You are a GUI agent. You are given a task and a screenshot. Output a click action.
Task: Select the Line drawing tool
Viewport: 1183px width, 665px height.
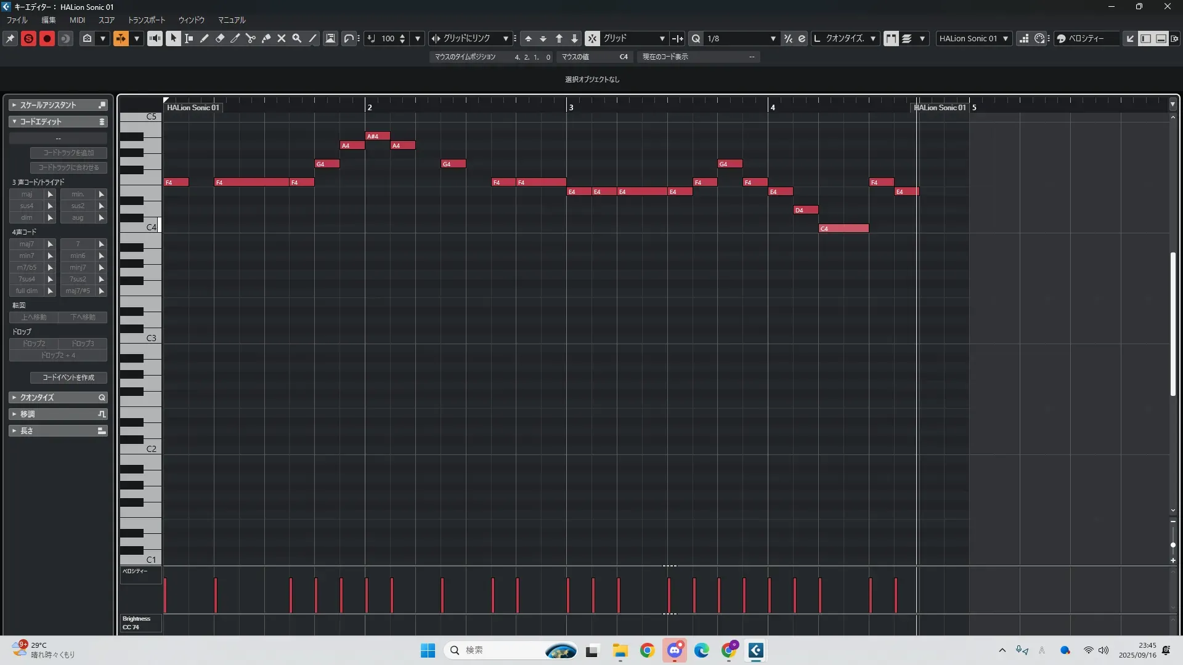tap(312, 38)
